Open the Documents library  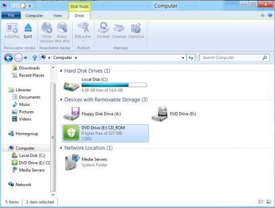26,97
